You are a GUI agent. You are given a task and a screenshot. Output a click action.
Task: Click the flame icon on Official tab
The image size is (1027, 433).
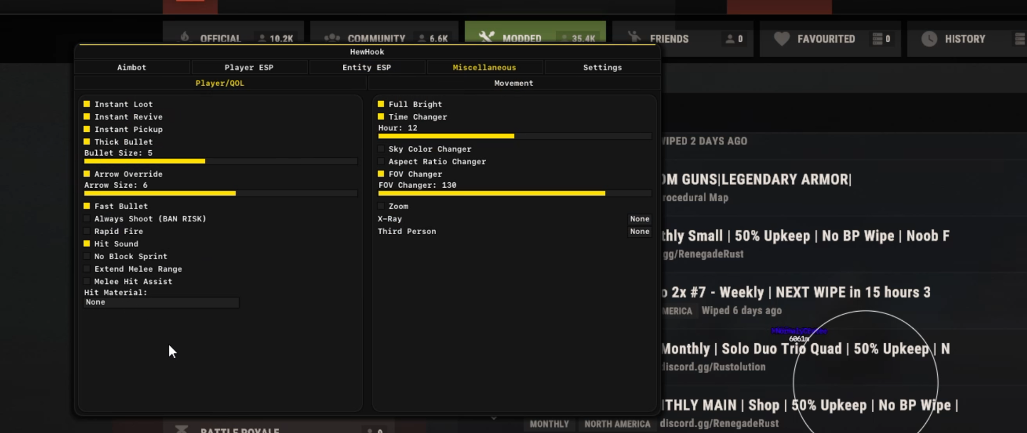click(x=185, y=36)
